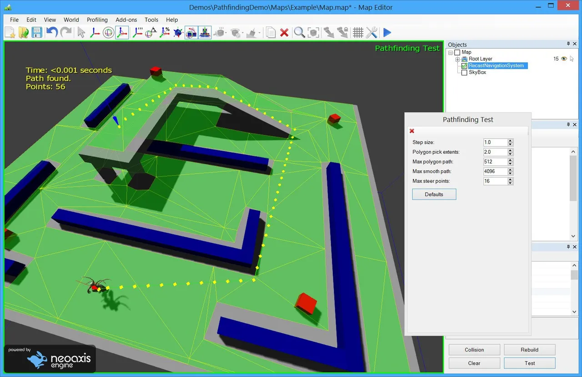Collapse the Map tree node

click(450, 52)
